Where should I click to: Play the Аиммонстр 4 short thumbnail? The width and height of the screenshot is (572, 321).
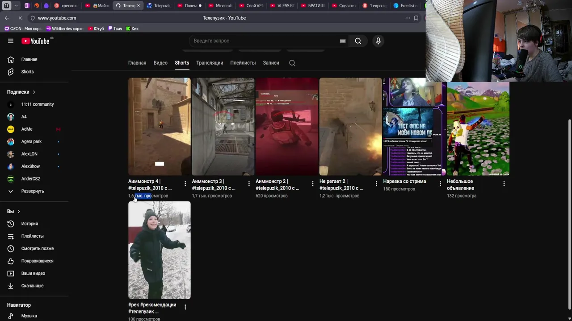[x=160, y=127]
